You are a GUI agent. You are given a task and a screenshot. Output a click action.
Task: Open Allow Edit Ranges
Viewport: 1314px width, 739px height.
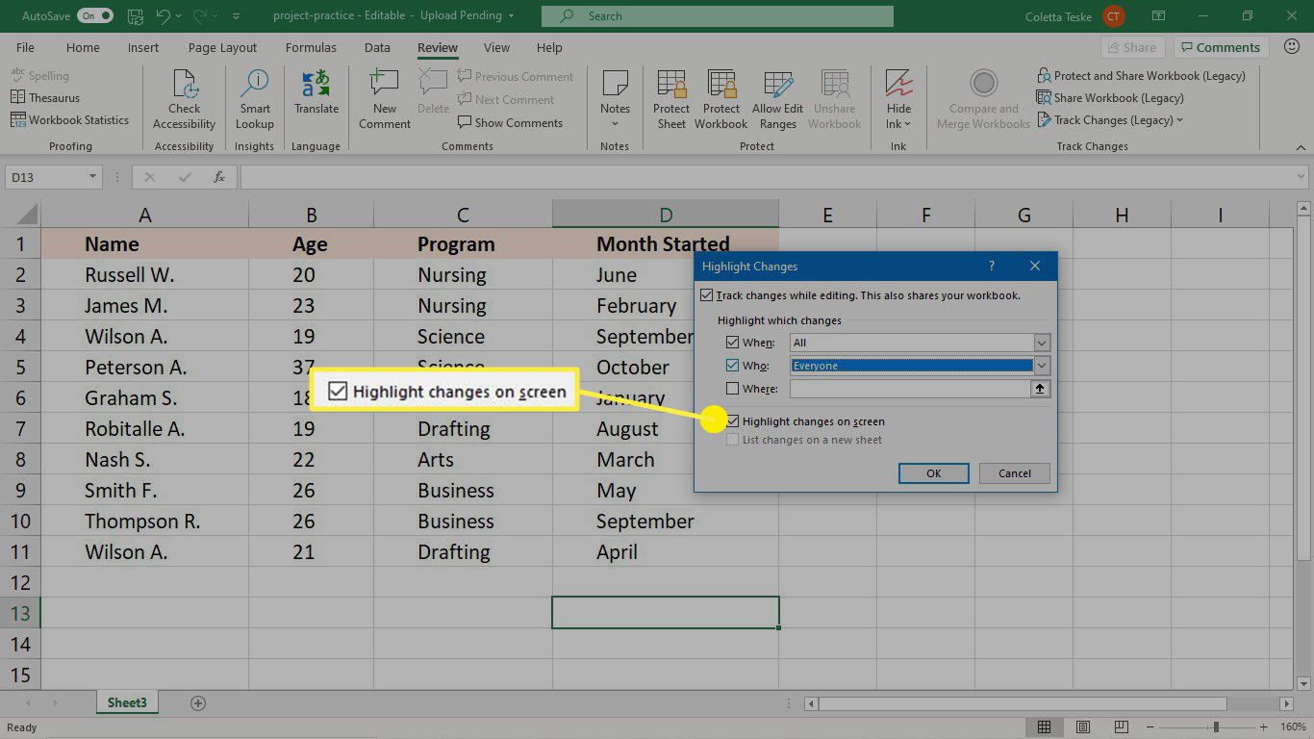click(x=777, y=100)
